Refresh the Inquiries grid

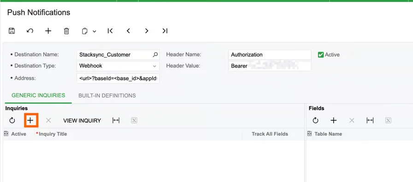[x=12, y=120]
